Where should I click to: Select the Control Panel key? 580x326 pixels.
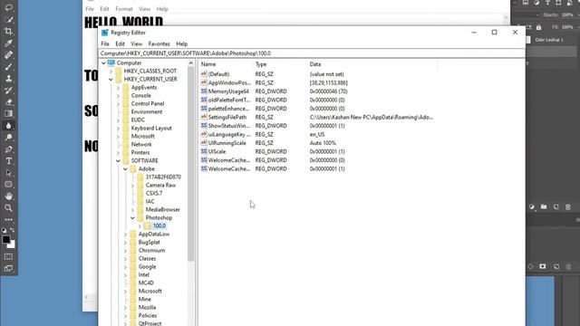[x=147, y=104]
